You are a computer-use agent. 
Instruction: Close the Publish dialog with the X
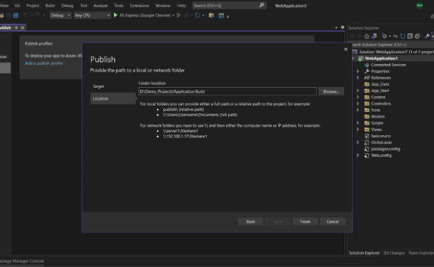(x=346, y=49)
